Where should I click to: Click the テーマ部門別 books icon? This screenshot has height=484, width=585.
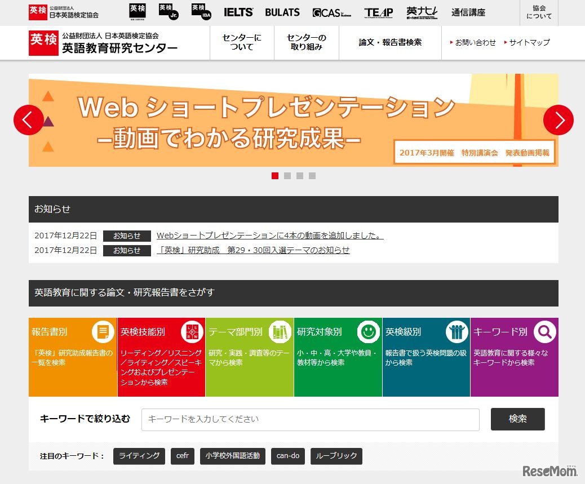(x=280, y=332)
